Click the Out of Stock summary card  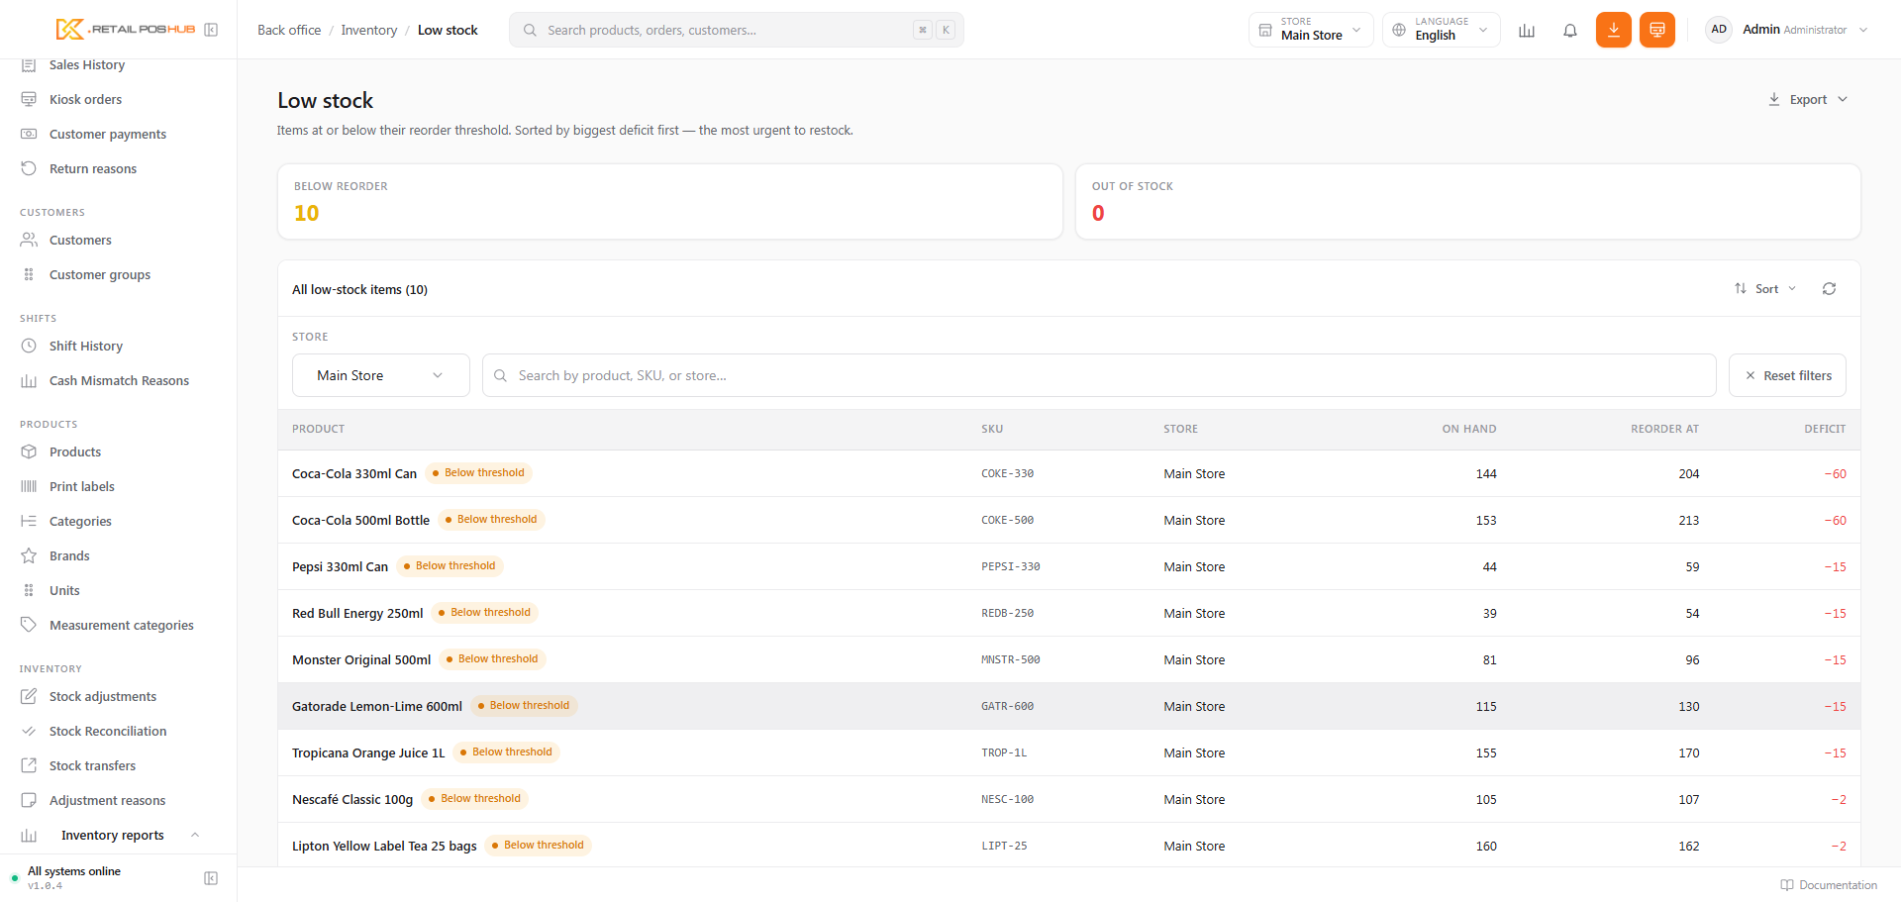click(1468, 202)
